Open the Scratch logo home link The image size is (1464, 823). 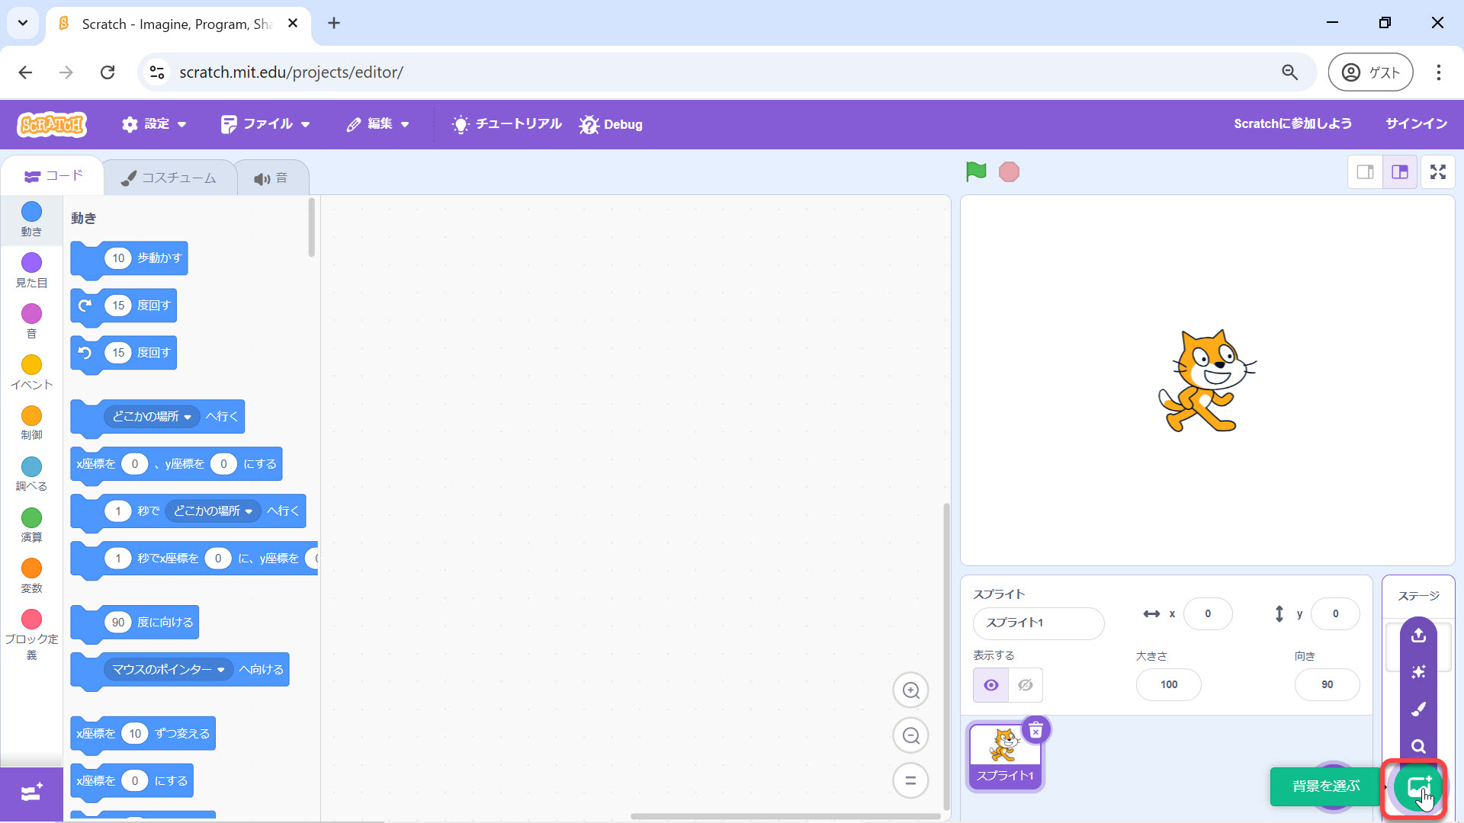point(53,124)
